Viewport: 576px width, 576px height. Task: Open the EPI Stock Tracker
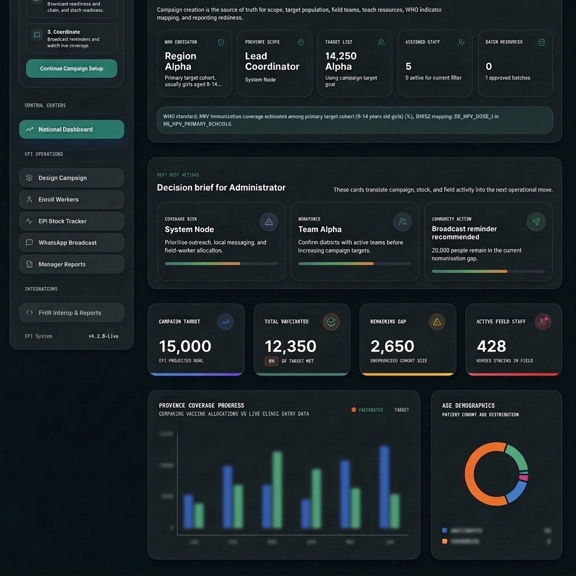(71, 221)
